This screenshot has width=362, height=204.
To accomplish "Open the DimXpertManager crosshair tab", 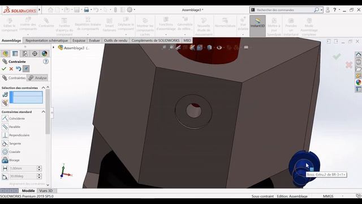I will 35,54.
